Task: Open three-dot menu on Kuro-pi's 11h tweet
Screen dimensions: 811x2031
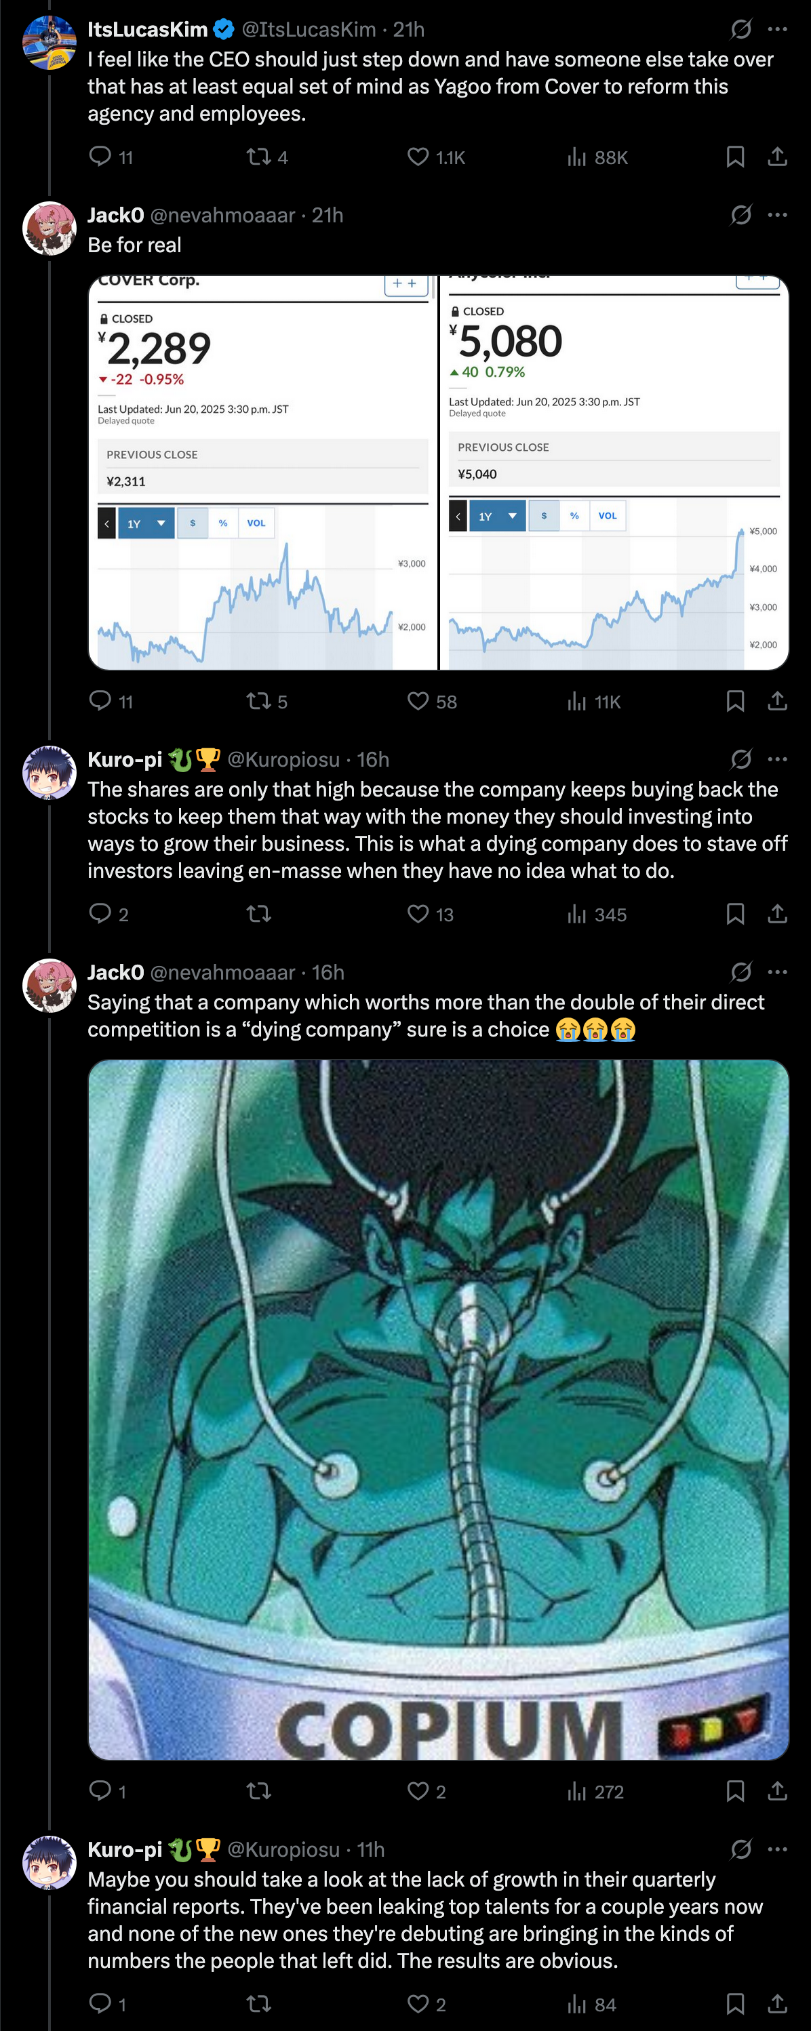Action: click(777, 1849)
